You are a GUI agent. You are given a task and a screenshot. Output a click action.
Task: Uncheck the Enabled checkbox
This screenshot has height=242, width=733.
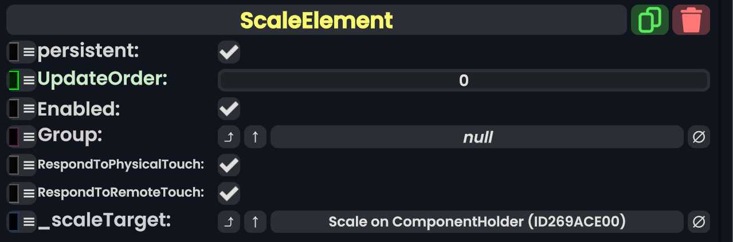229,108
